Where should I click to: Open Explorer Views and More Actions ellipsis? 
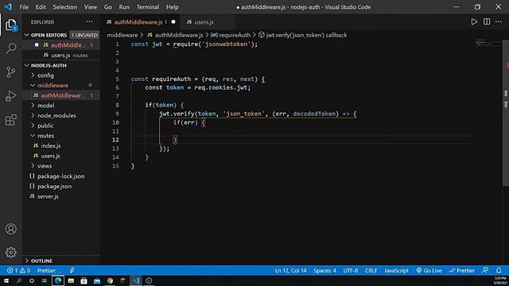click(89, 21)
